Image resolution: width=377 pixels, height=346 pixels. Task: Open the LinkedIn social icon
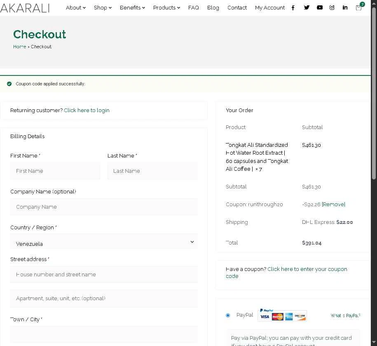click(x=345, y=7)
